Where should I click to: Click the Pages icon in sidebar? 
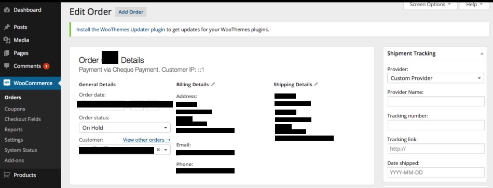[x=7, y=53]
